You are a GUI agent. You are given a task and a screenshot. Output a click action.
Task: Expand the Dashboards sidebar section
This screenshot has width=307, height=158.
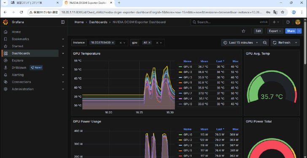(x=63, y=53)
